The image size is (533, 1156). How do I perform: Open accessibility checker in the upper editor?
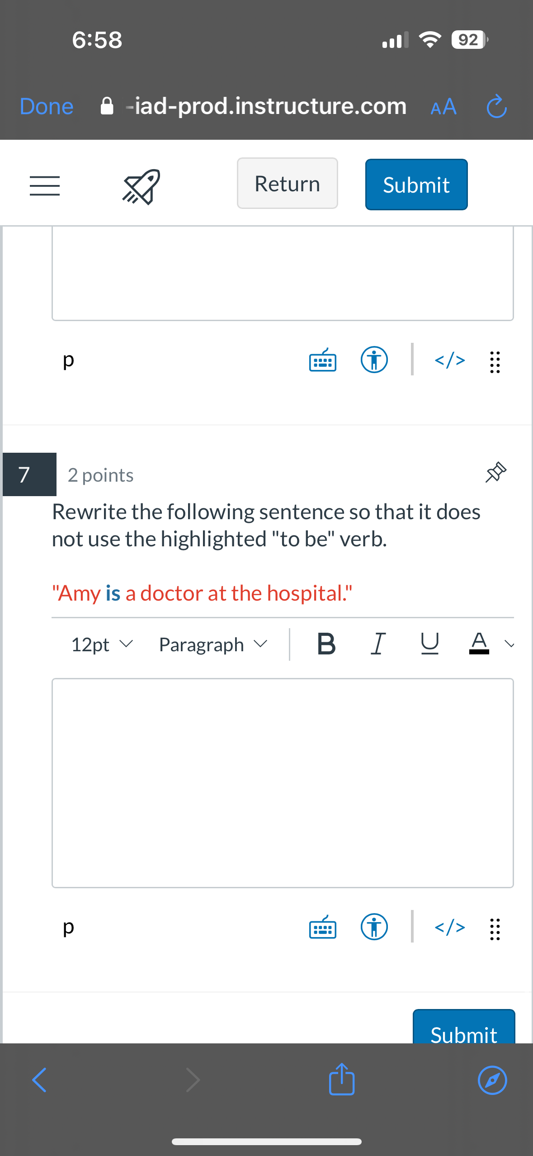click(374, 360)
